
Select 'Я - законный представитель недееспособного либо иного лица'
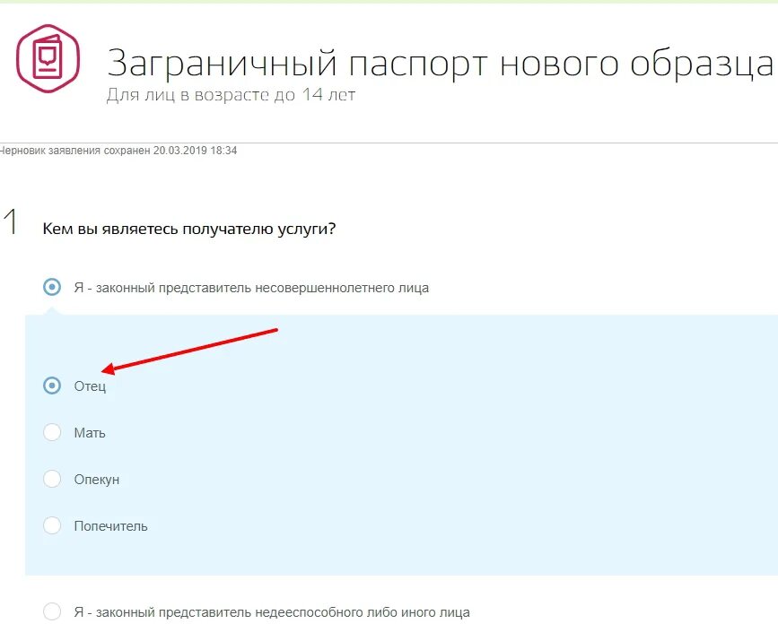click(52, 611)
